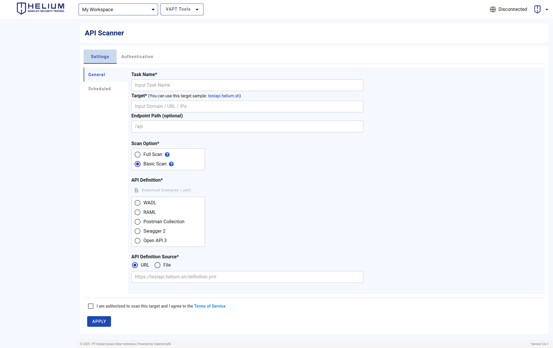Select the General settings section

pos(97,74)
